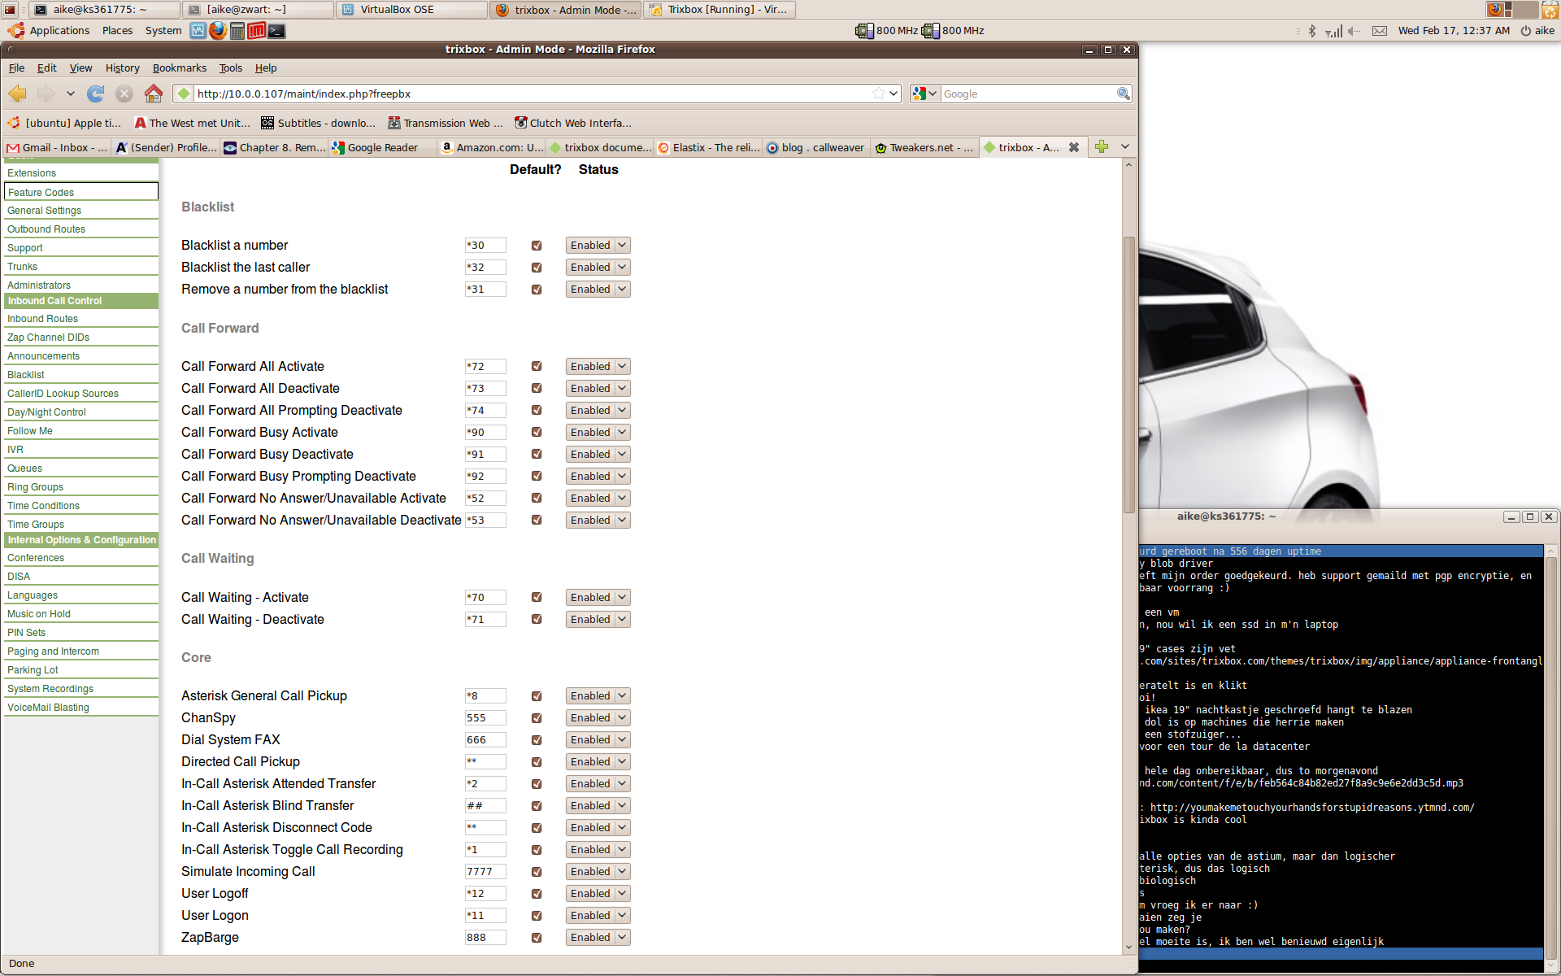The width and height of the screenshot is (1561, 976).
Task: Launch terminal from top panel launcher
Action: (x=277, y=31)
